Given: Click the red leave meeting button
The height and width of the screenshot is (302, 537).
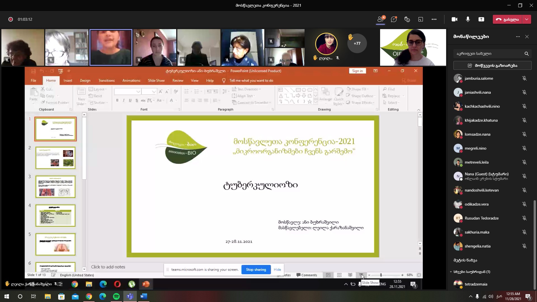Looking at the screenshot, I should coord(507,19).
